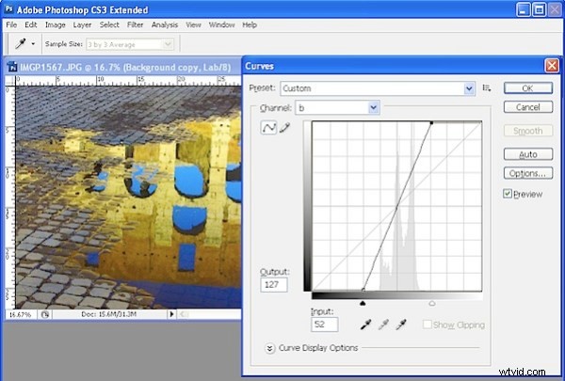Click the black point input slider triangle
The height and width of the screenshot is (381, 565).
click(x=363, y=304)
